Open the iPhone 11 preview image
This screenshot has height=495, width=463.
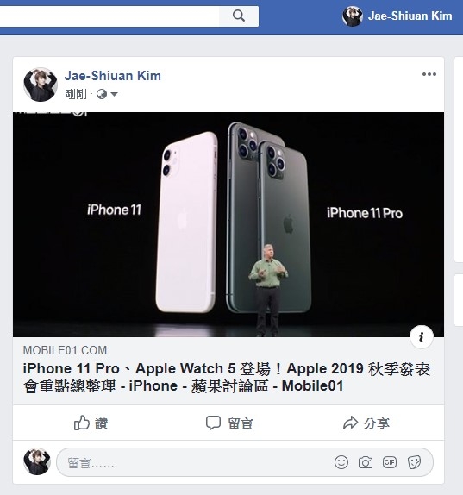[228, 224]
